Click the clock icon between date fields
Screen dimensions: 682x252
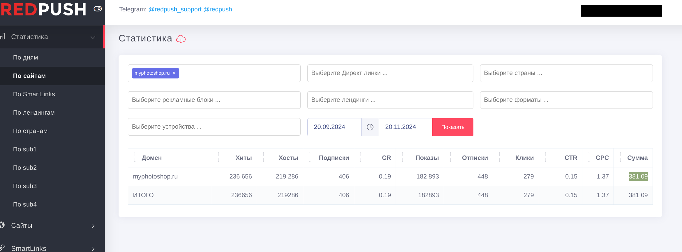click(x=370, y=127)
